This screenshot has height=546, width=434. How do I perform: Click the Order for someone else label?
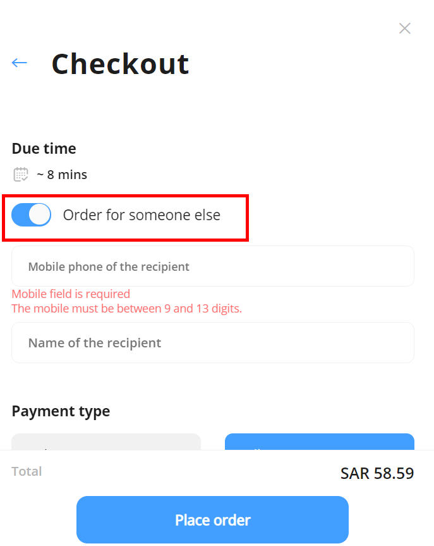pyautogui.click(x=142, y=215)
